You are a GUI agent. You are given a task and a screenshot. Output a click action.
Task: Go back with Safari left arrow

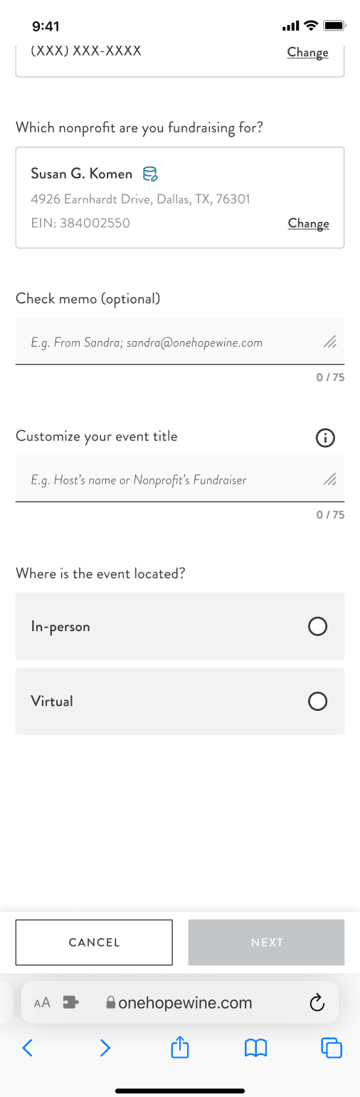[28, 1047]
